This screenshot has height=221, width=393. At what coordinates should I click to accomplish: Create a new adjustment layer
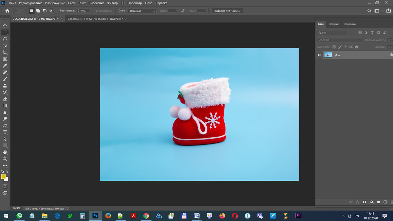coord(371,202)
